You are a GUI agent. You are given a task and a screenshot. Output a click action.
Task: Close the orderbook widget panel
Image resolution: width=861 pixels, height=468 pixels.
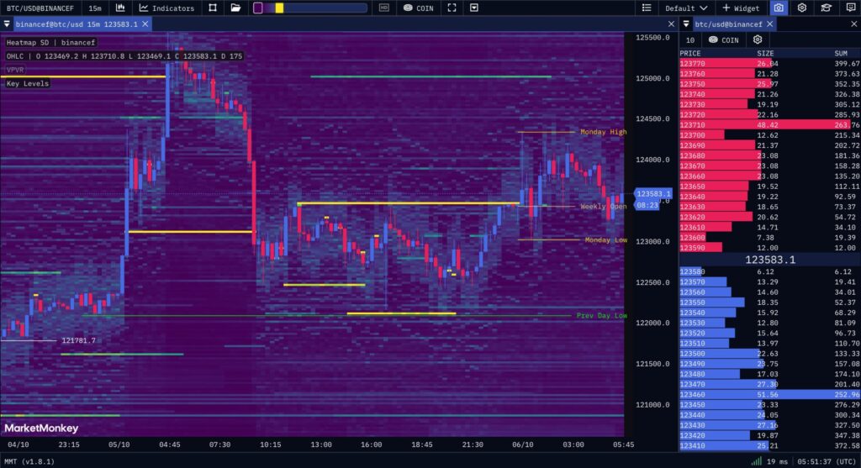click(x=854, y=24)
